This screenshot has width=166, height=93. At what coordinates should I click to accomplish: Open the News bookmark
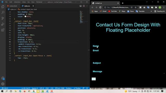click(130, 11)
